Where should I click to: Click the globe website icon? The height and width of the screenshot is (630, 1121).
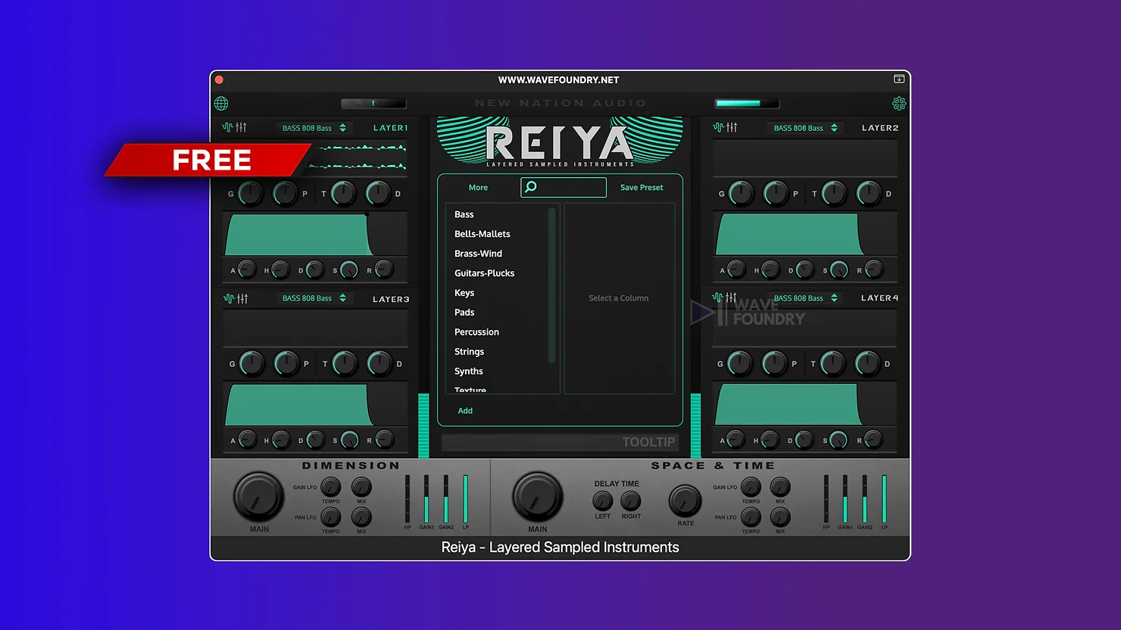[x=221, y=104]
